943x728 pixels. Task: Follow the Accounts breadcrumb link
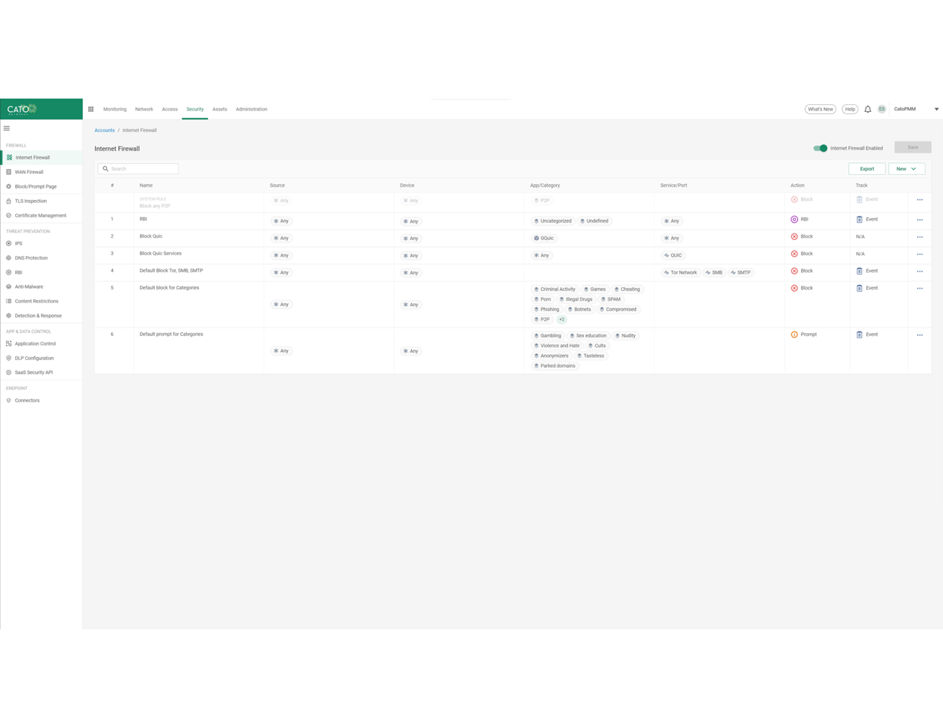pos(104,130)
